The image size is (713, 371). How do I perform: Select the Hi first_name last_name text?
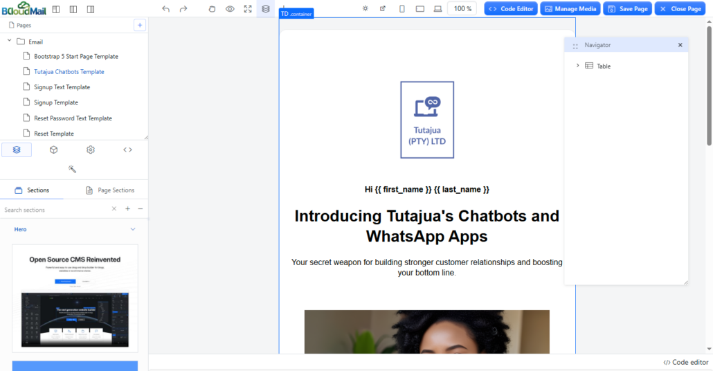[x=427, y=190]
